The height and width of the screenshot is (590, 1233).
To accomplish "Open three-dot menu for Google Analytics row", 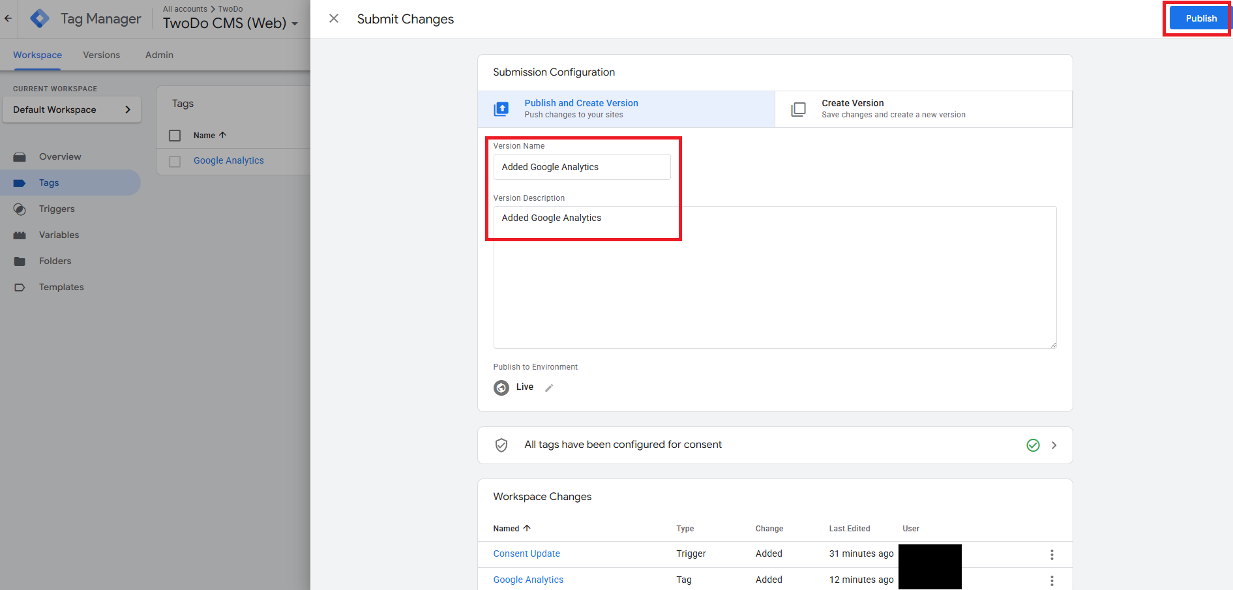I will (1051, 580).
